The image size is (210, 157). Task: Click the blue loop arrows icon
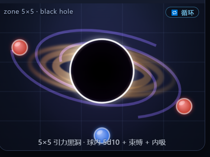point(174,13)
